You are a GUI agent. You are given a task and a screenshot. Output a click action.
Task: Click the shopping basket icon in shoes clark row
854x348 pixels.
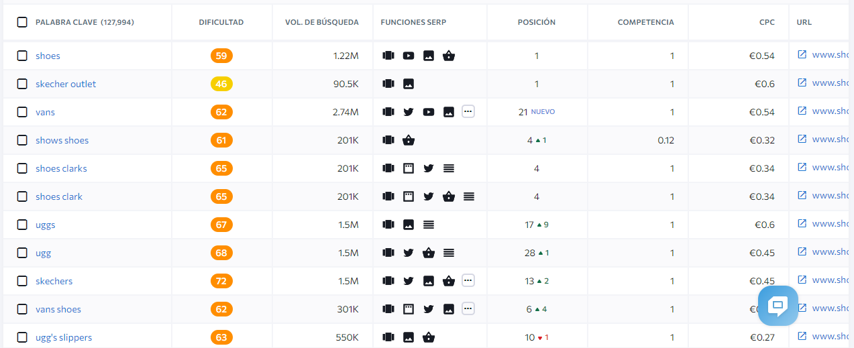tap(449, 196)
